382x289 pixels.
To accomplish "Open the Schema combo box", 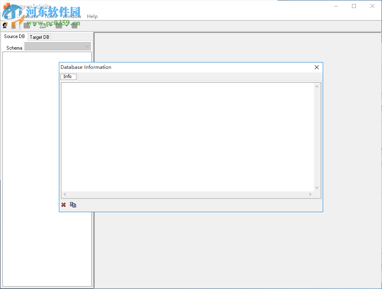I will pos(87,46).
